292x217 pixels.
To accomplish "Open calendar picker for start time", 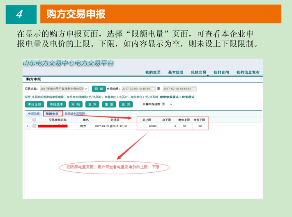I will (x=153, y=89).
